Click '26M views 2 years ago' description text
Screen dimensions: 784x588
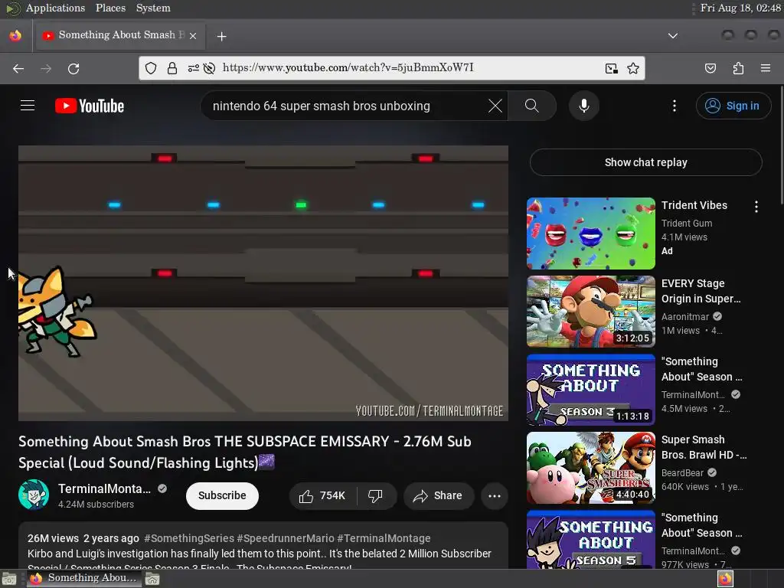point(83,538)
